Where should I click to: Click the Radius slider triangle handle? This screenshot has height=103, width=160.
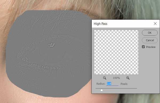(x=102, y=90)
